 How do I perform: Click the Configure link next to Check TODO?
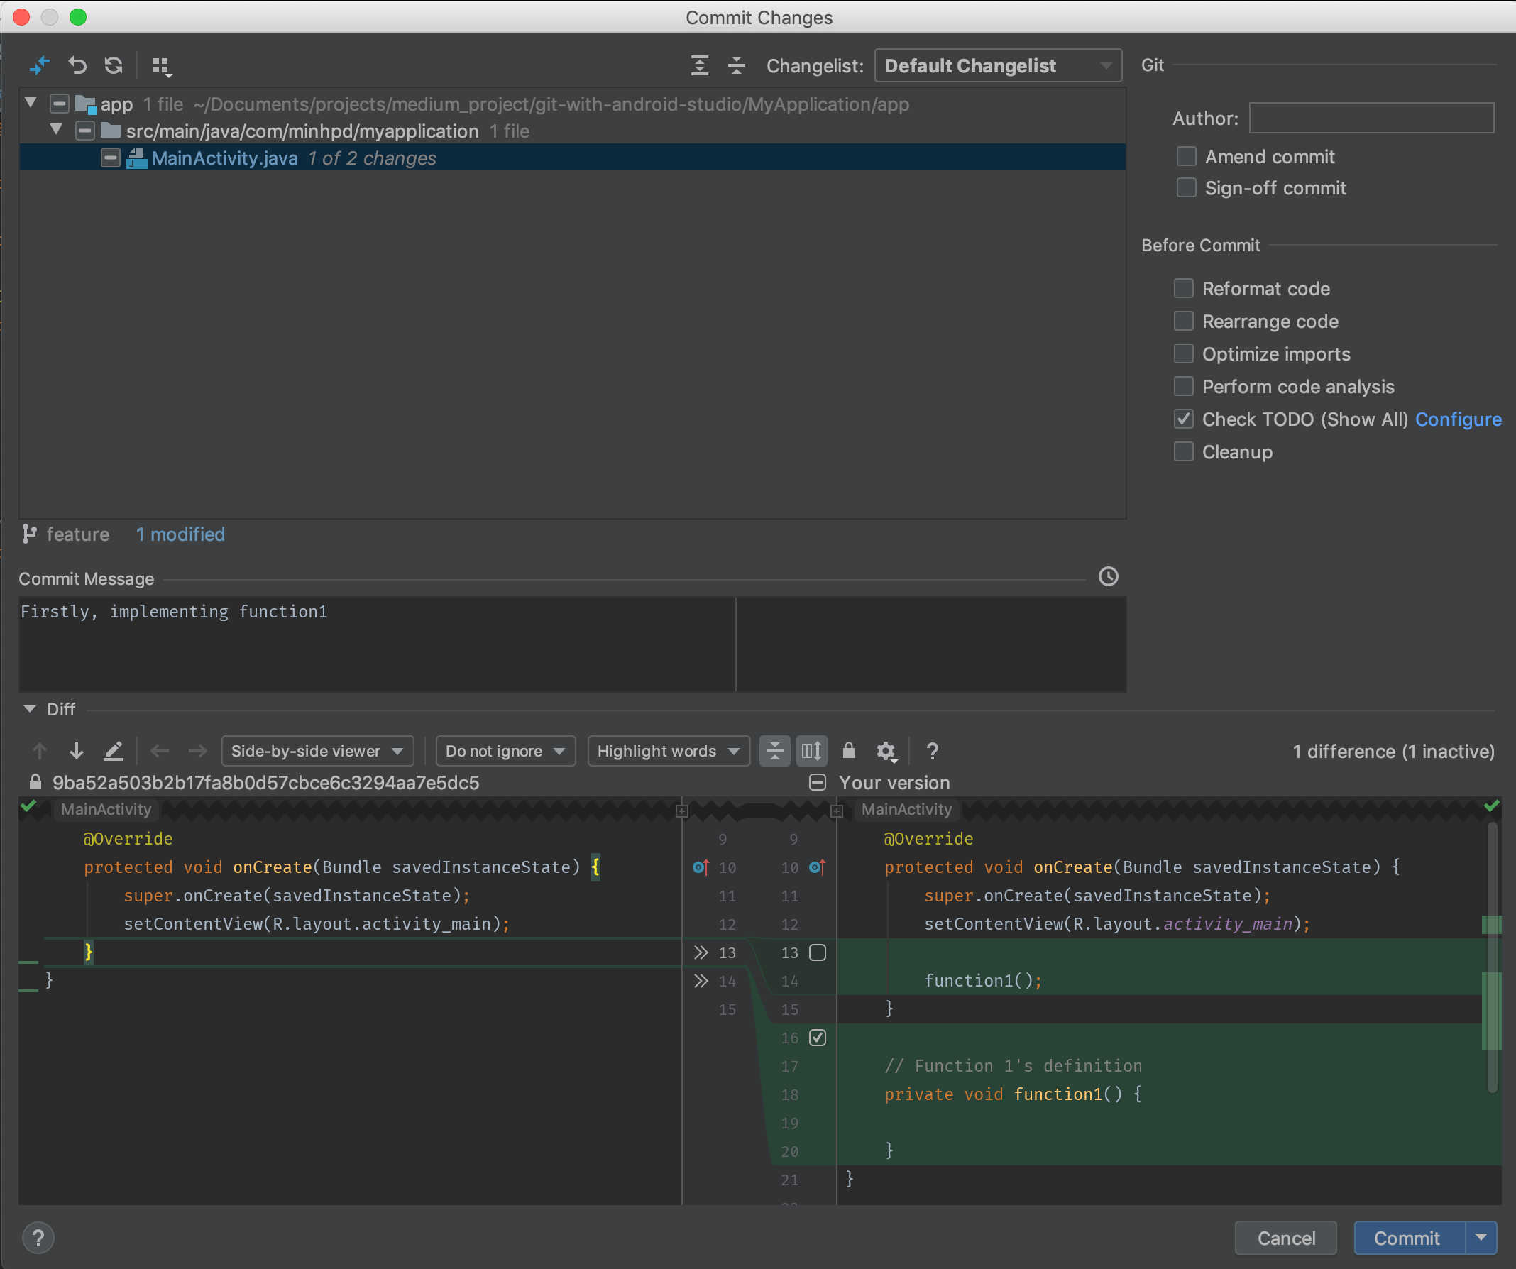coord(1458,419)
